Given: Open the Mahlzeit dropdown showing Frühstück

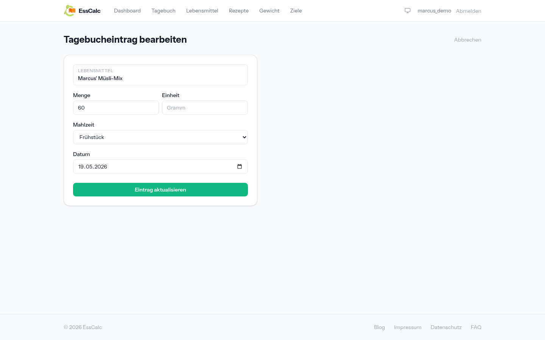Looking at the screenshot, I should point(160,137).
